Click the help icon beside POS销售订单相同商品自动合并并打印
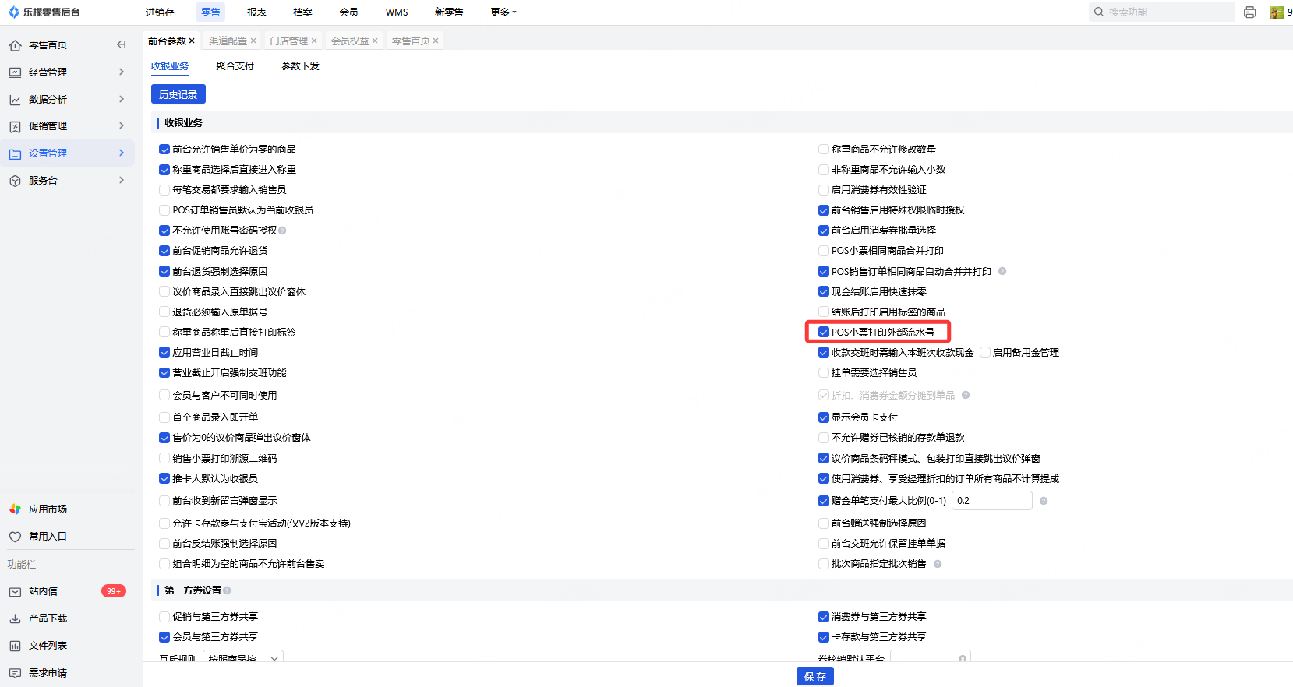 click(x=1002, y=271)
